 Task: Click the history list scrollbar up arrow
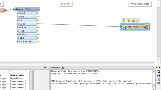pos(31,71)
